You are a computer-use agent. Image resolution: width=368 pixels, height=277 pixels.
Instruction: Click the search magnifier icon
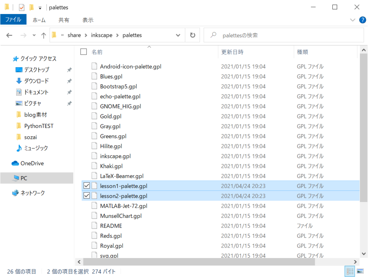tap(213, 35)
